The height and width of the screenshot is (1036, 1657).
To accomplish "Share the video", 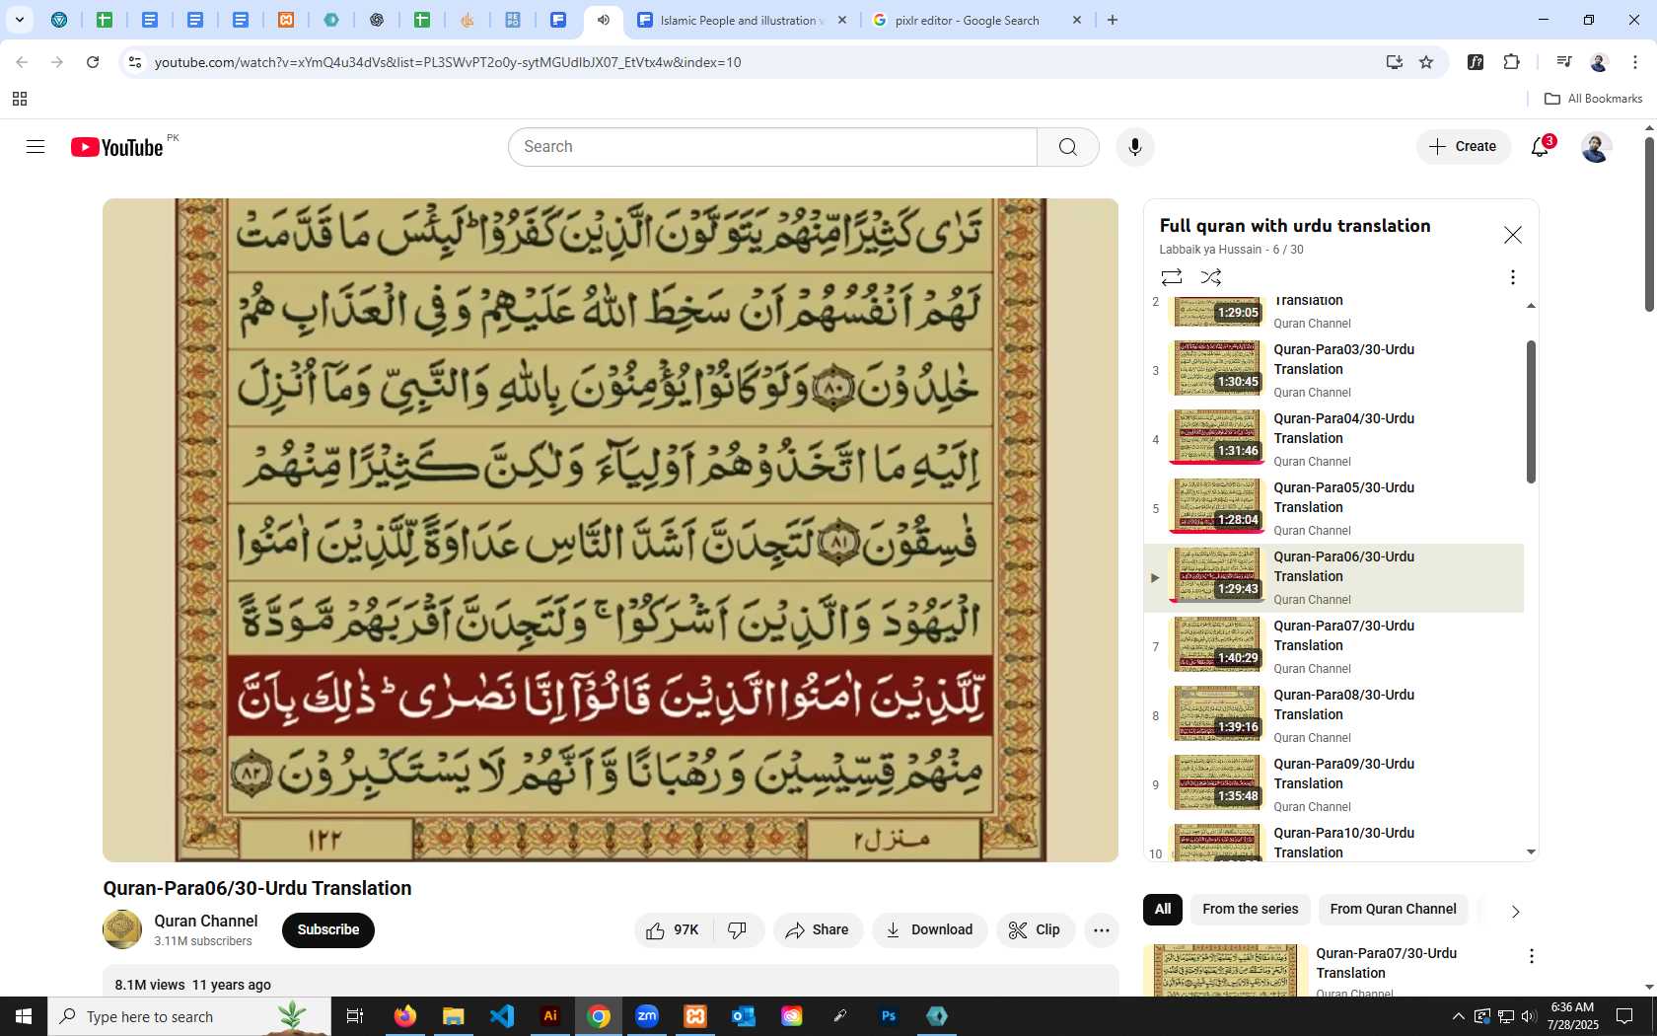I will (818, 930).
